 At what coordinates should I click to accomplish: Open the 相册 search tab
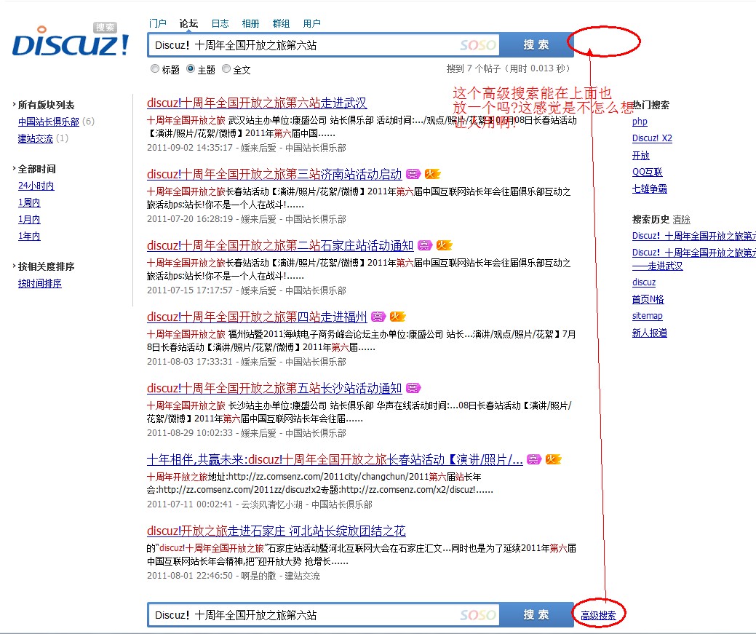click(251, 23)
